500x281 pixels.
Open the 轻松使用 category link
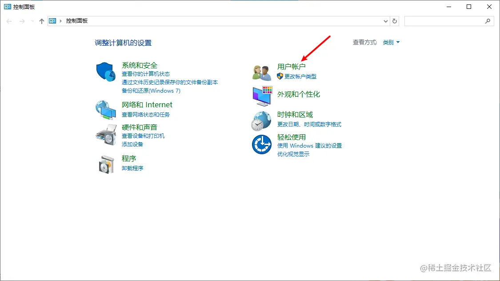point(292,137)
